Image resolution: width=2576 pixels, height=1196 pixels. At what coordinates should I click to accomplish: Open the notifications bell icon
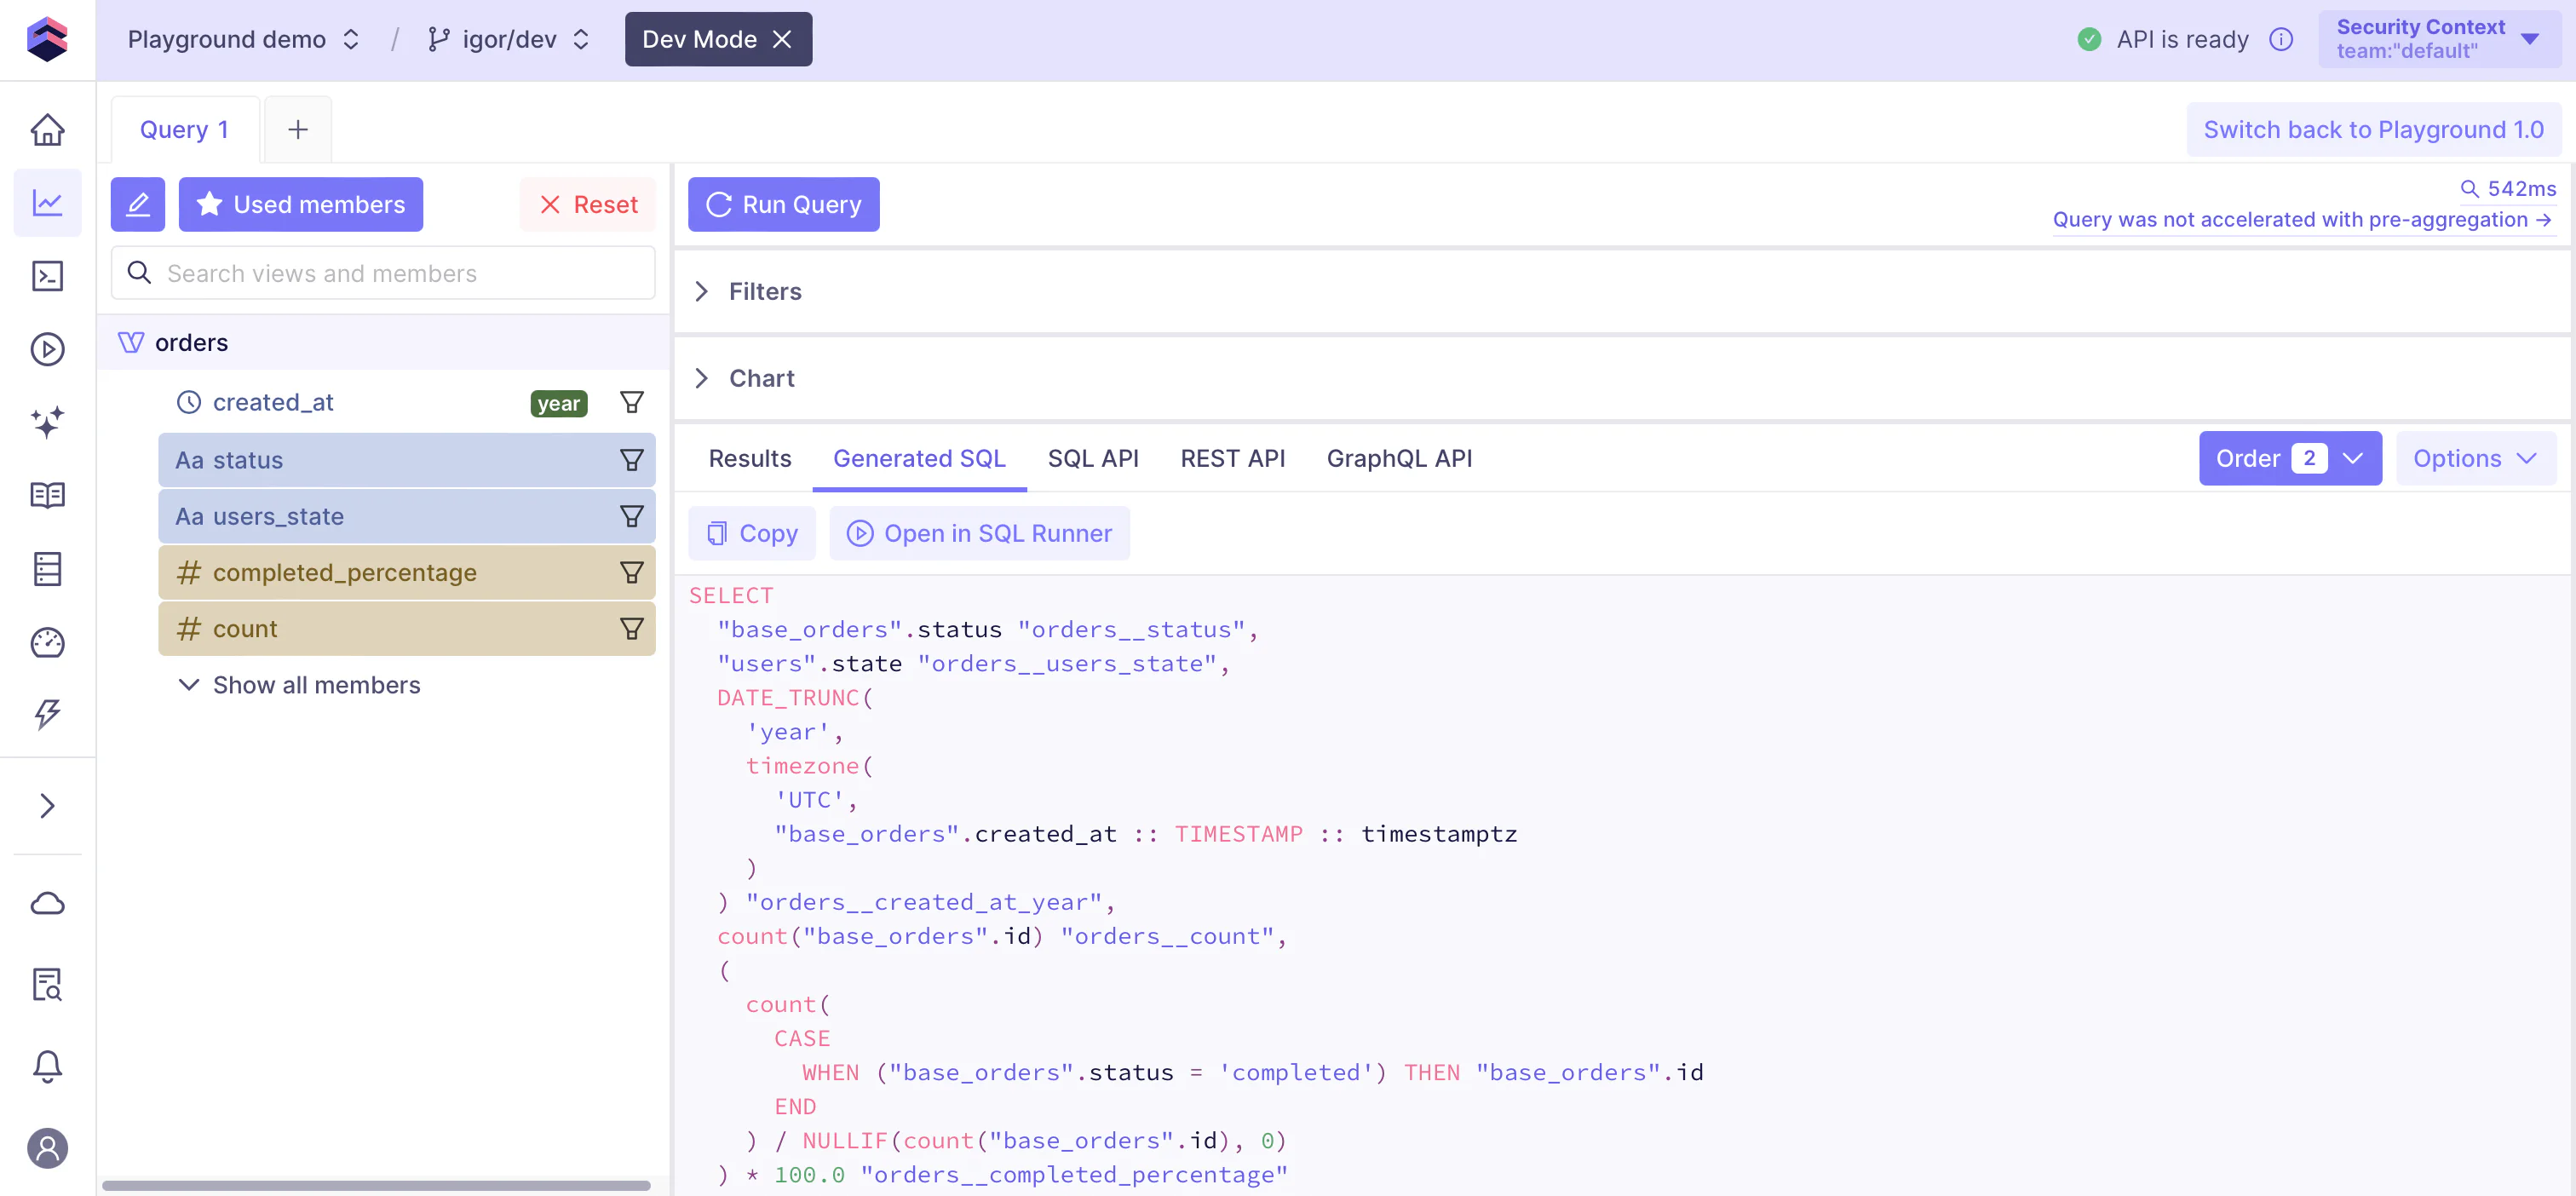[x=47, y=1066]
